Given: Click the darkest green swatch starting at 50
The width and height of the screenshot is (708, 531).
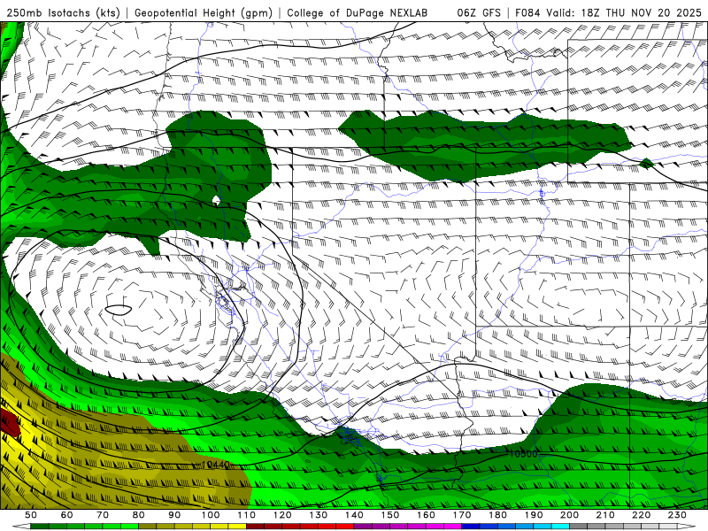Looking at the screenshot, I should coord(40,527).
